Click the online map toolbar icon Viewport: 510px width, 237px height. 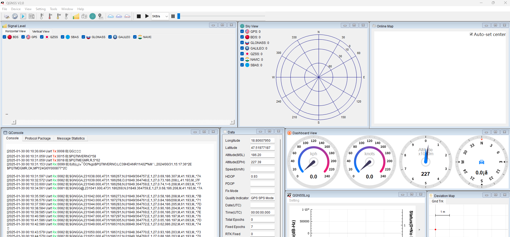[84, 17]
